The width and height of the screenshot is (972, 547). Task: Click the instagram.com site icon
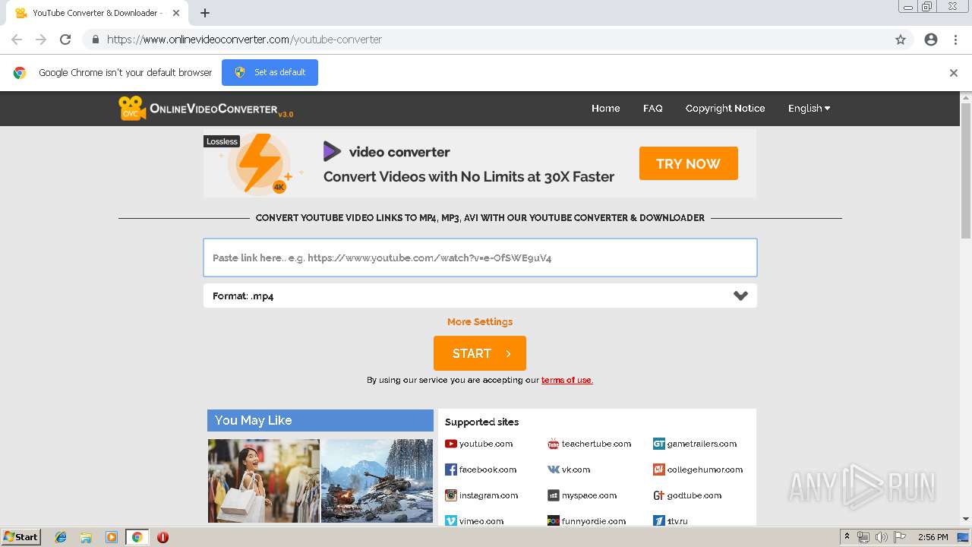click(x=451, y=495)
